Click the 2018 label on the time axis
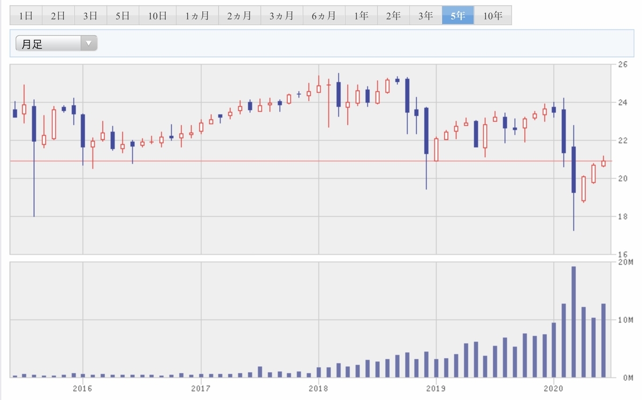This screenshot has height=400, width=642. (x=318, y=388)
